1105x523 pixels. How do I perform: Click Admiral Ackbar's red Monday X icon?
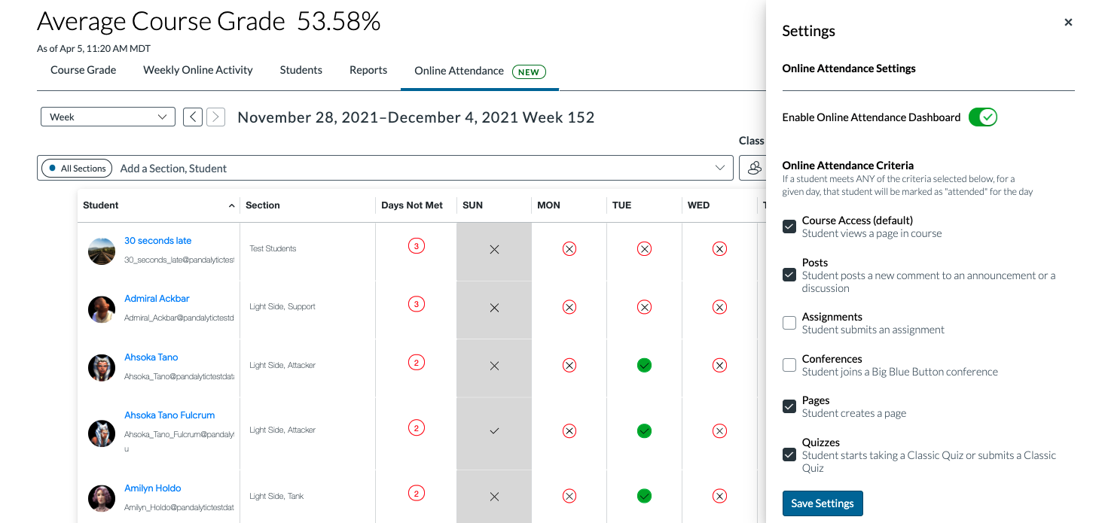[x=569, y=307]
